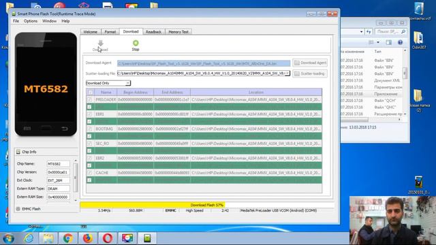
Task: Click the Chip Name field showing MT6582
Action: click(58, 164)
